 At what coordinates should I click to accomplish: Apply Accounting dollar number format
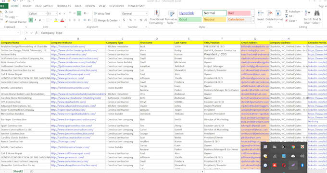pyautogui.click(x=124, y=20)
